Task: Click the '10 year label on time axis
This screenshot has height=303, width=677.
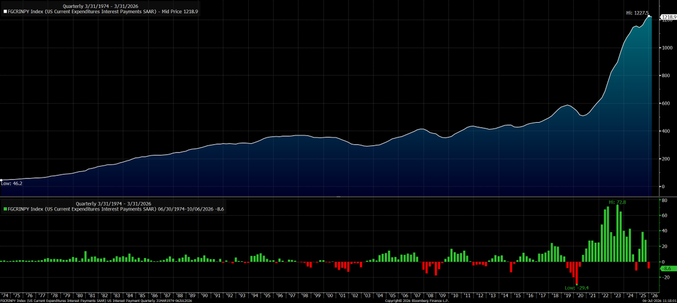Action: (x=455, y=295)
